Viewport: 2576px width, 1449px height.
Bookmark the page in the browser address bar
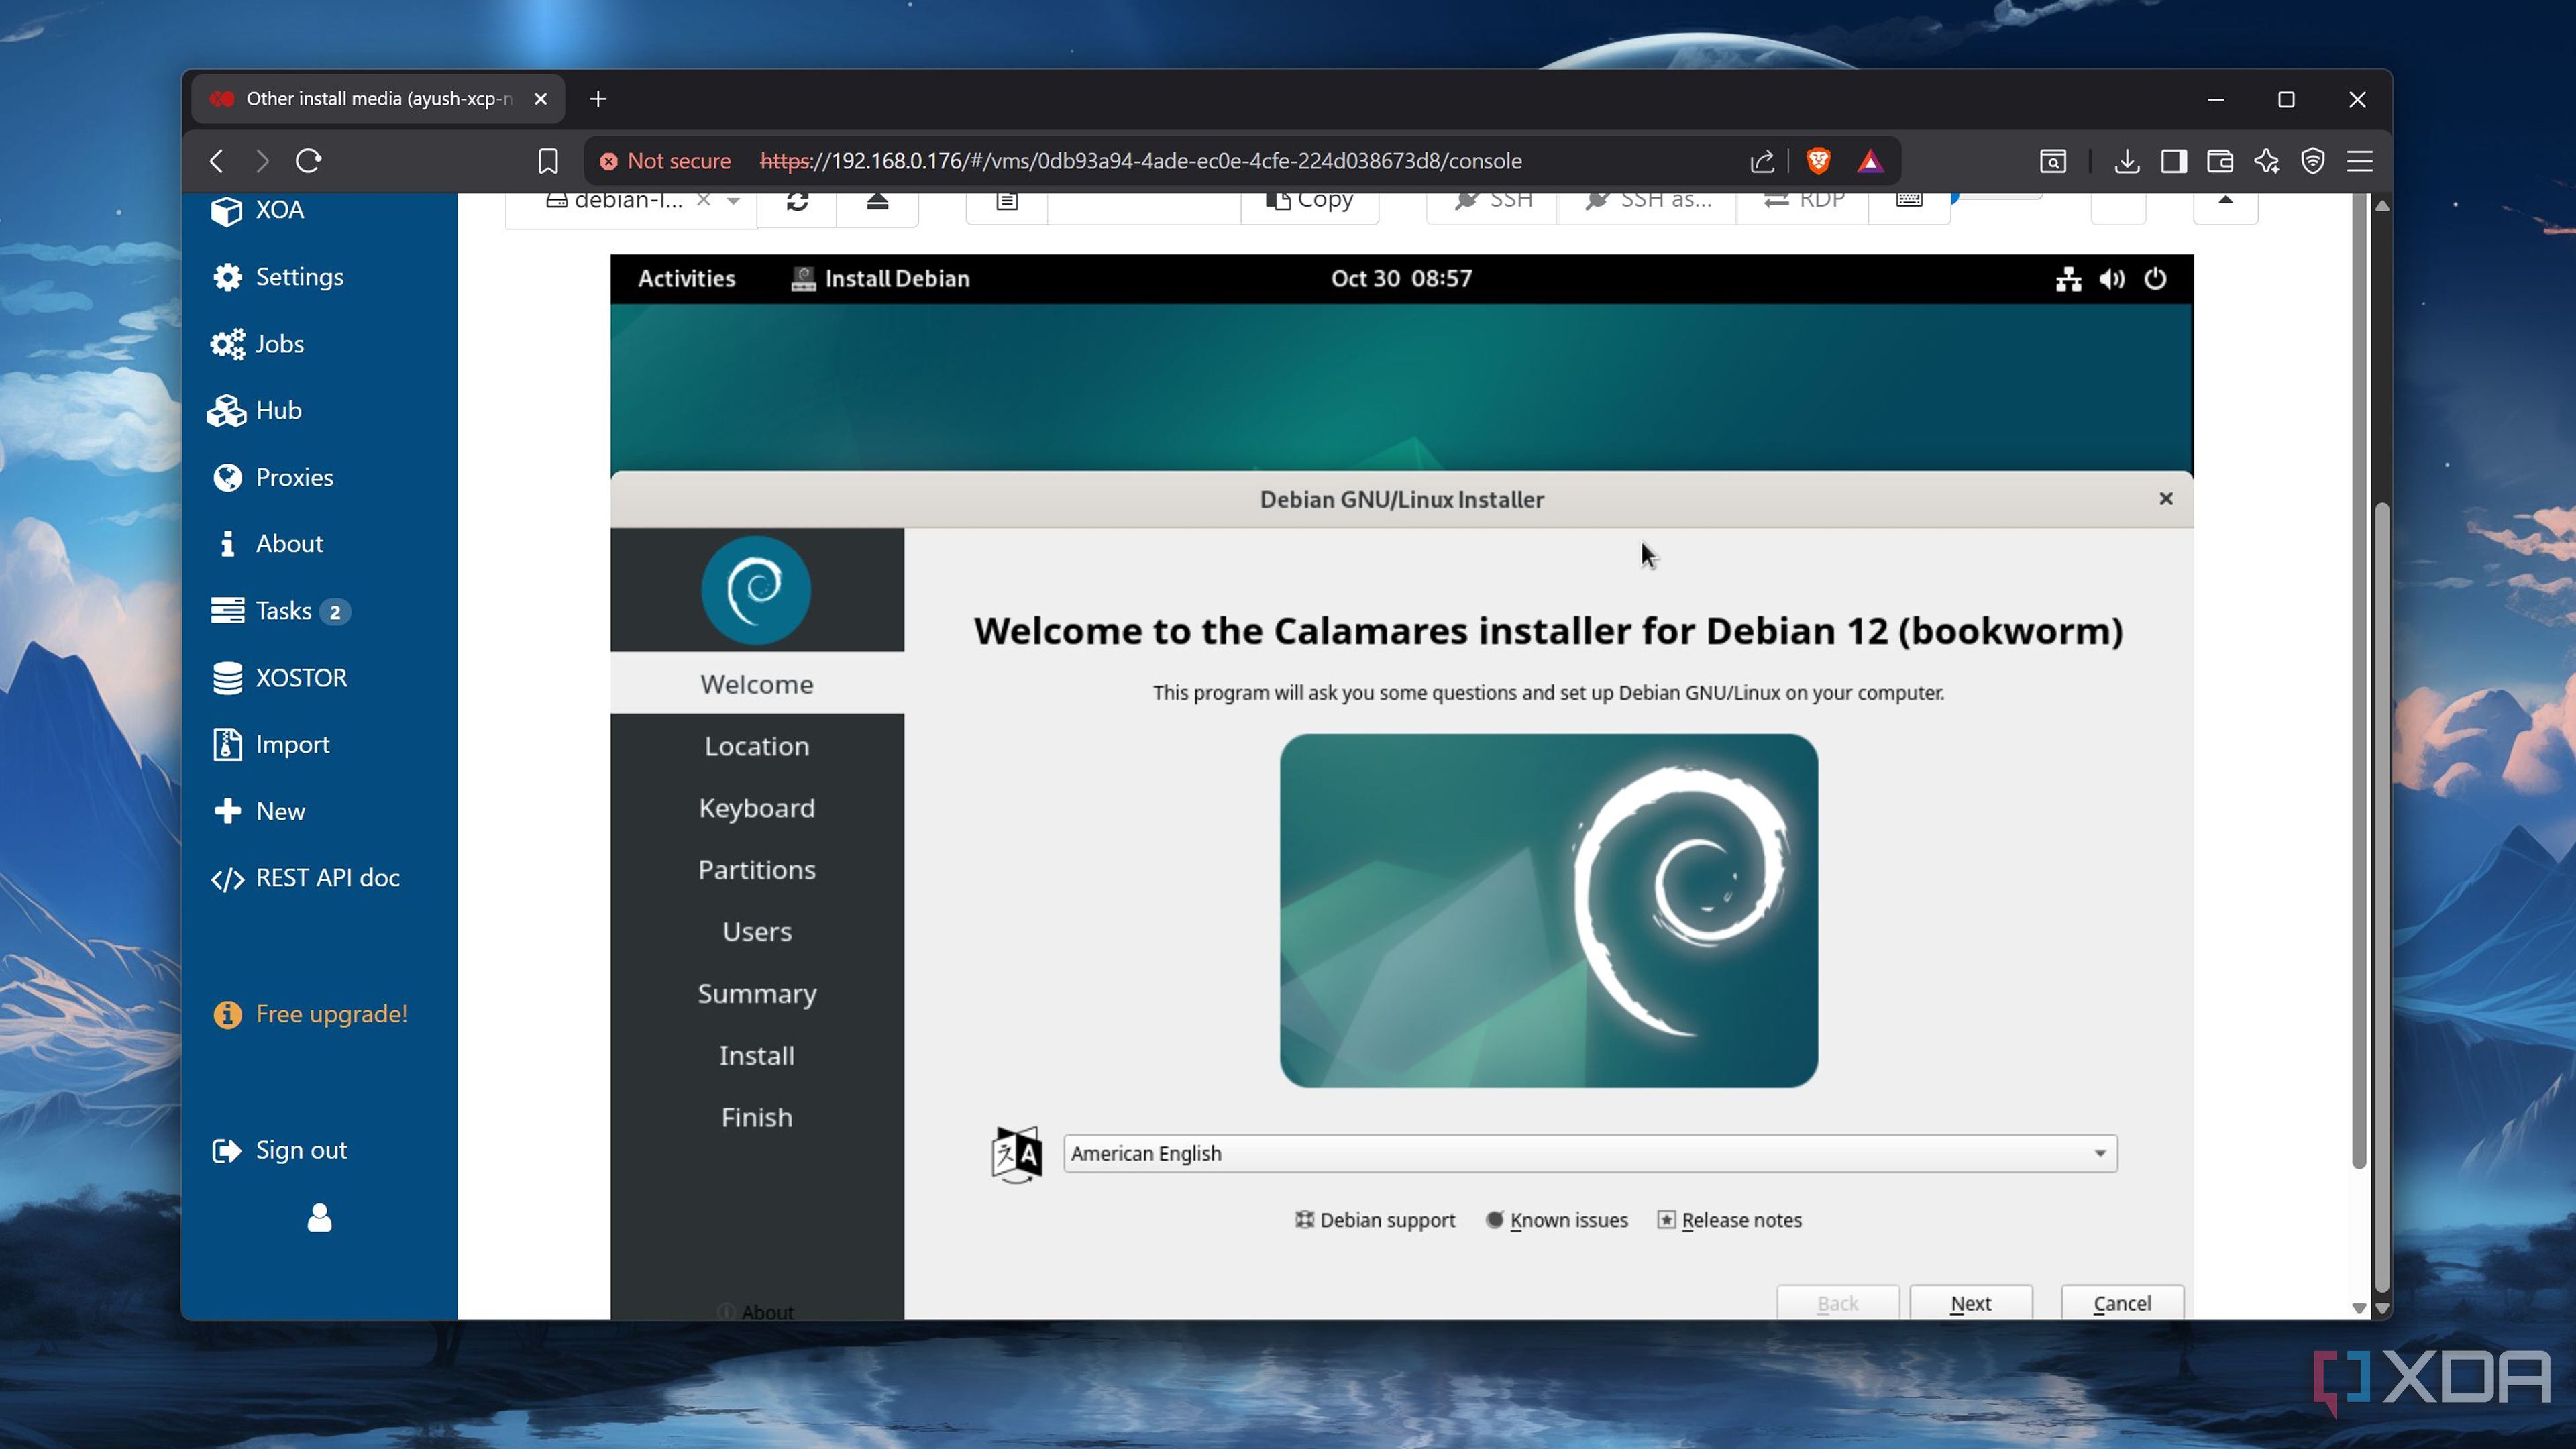pos(548,161)
